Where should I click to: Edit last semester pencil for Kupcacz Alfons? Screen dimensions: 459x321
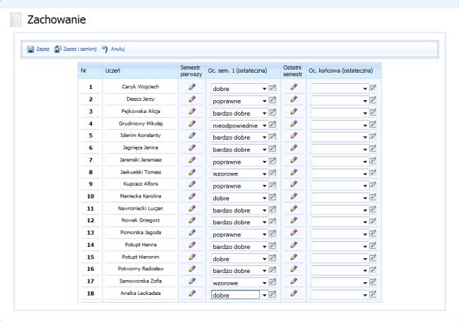point(294,184)
